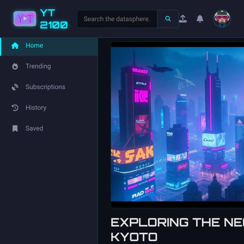Focus the 'Search the datasphere' input field
Image resolution: width=244 pixels, height=244 pixels.
coord(117,19)
